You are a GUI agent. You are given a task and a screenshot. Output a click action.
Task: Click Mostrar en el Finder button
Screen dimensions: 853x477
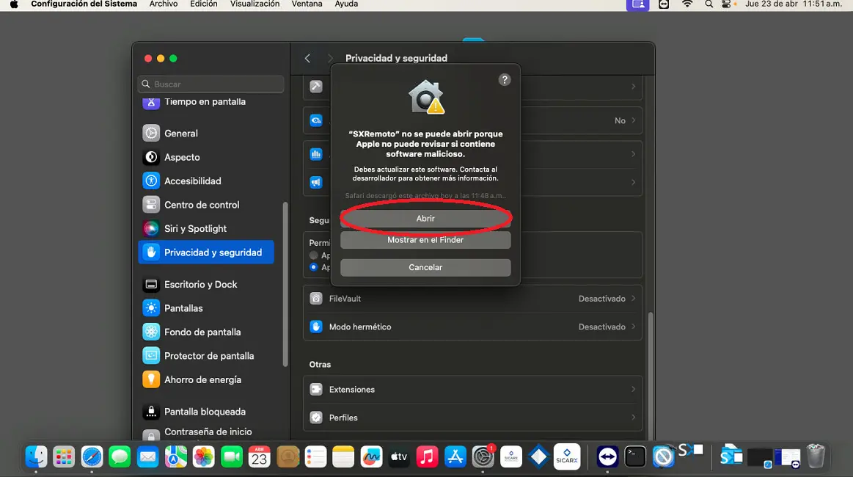point(425,239)
